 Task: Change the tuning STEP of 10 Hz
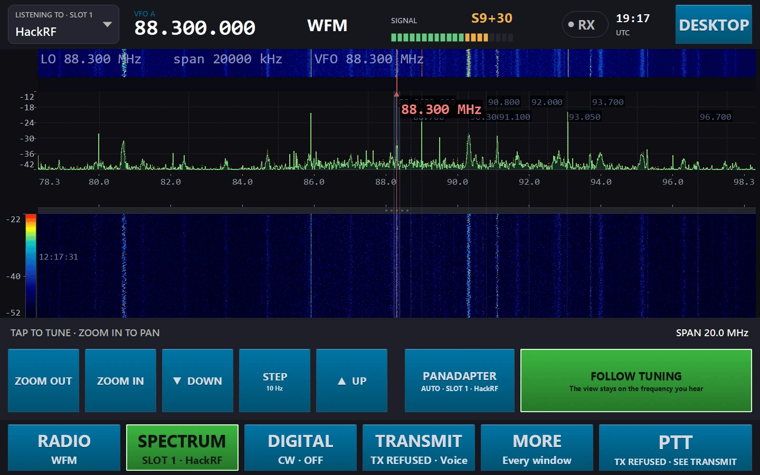pos(274,381)
